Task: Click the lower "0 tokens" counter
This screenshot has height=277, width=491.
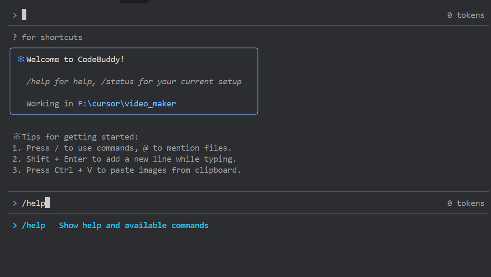Action: [465, 203]
